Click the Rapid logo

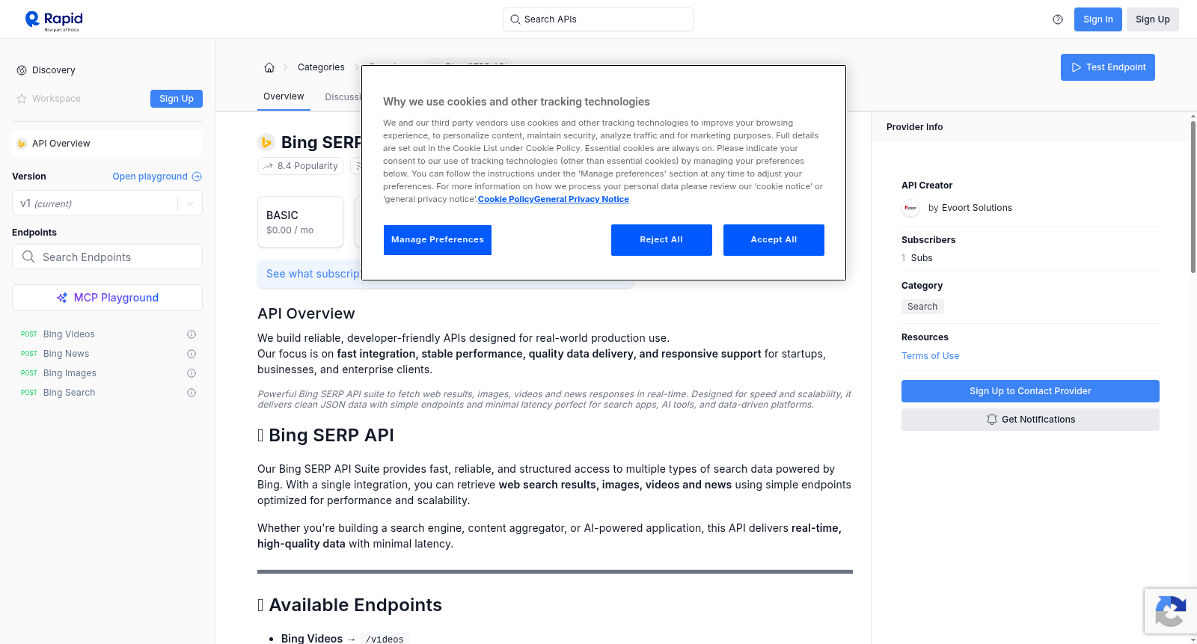point(54,20)
